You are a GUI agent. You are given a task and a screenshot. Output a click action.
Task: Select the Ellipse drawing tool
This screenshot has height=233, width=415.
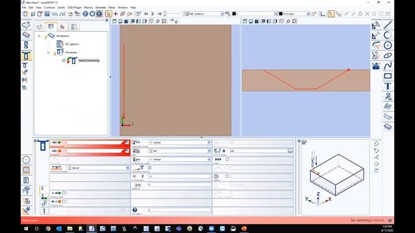[x=388, y=56]
